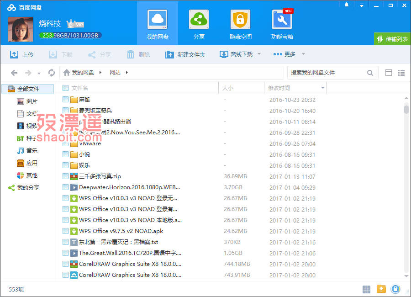Click the search file input field
Image resolution: width=411 pixels, height=297 pixels.
(x=327, y=73)
